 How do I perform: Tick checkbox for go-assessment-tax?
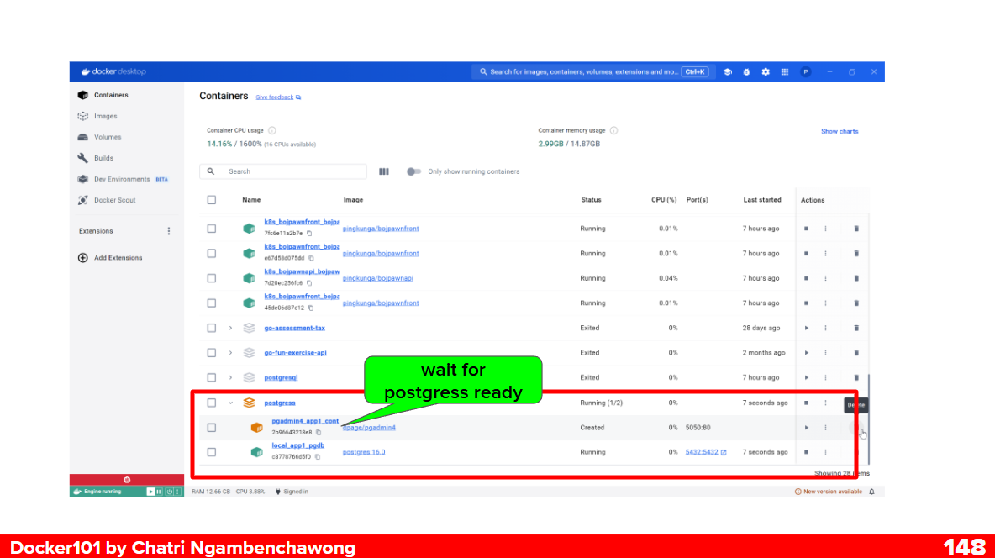click(211, 329)
